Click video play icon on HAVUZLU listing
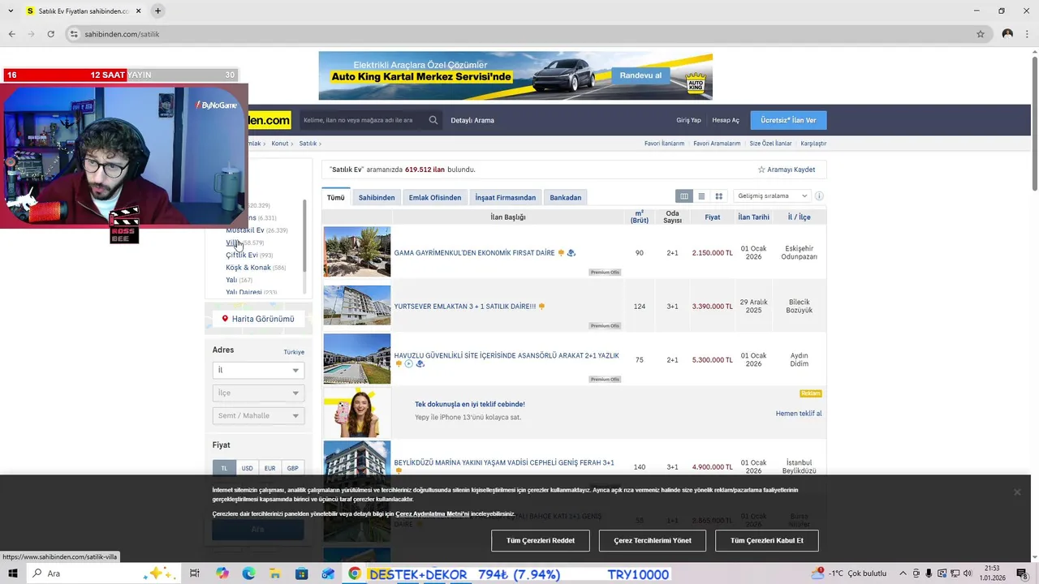Image resolution: width=1039 pixels, height=584 pixels. pyautogui.click(x=409, y=364)
